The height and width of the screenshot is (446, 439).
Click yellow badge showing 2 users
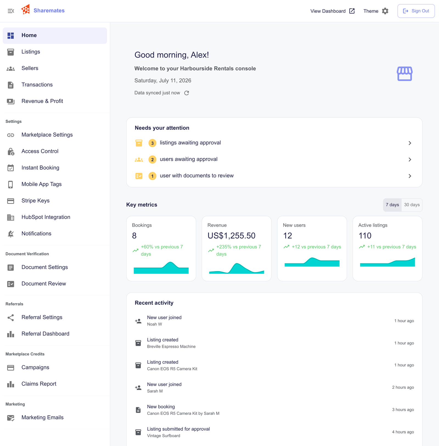click(x=152, y=159)
